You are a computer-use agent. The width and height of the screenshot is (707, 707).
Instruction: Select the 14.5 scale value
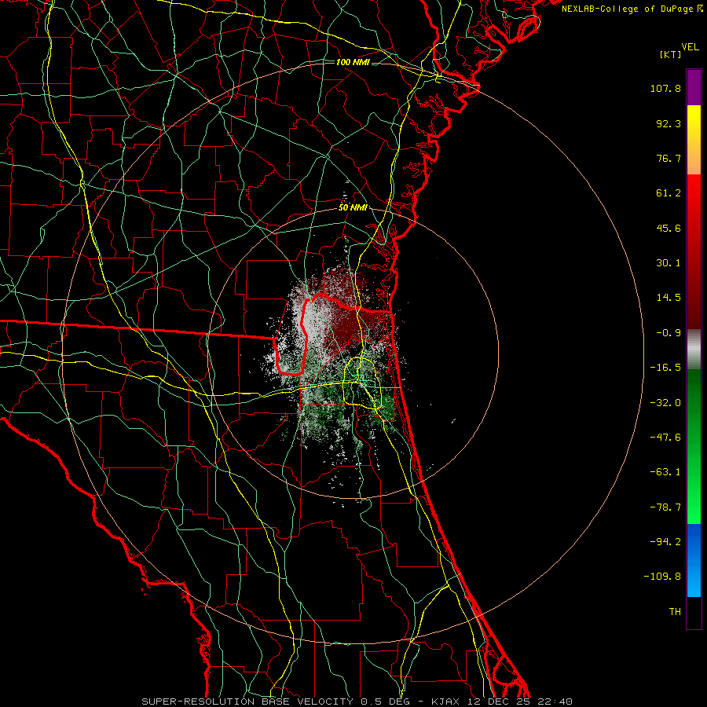(669, 298)
